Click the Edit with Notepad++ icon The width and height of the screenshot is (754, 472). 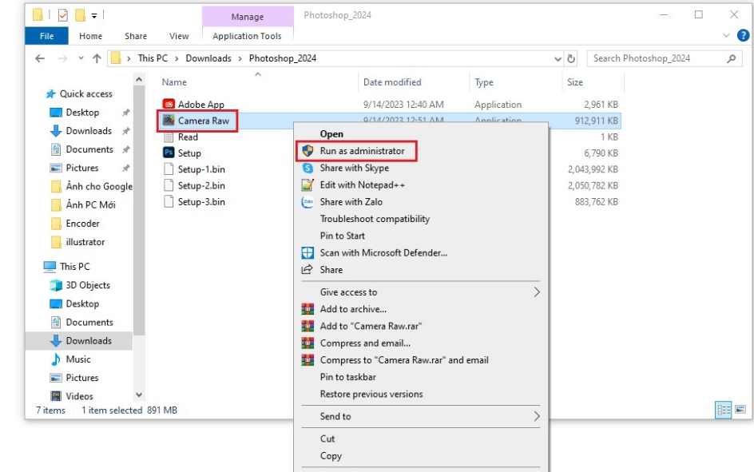(x=308, y=185)
